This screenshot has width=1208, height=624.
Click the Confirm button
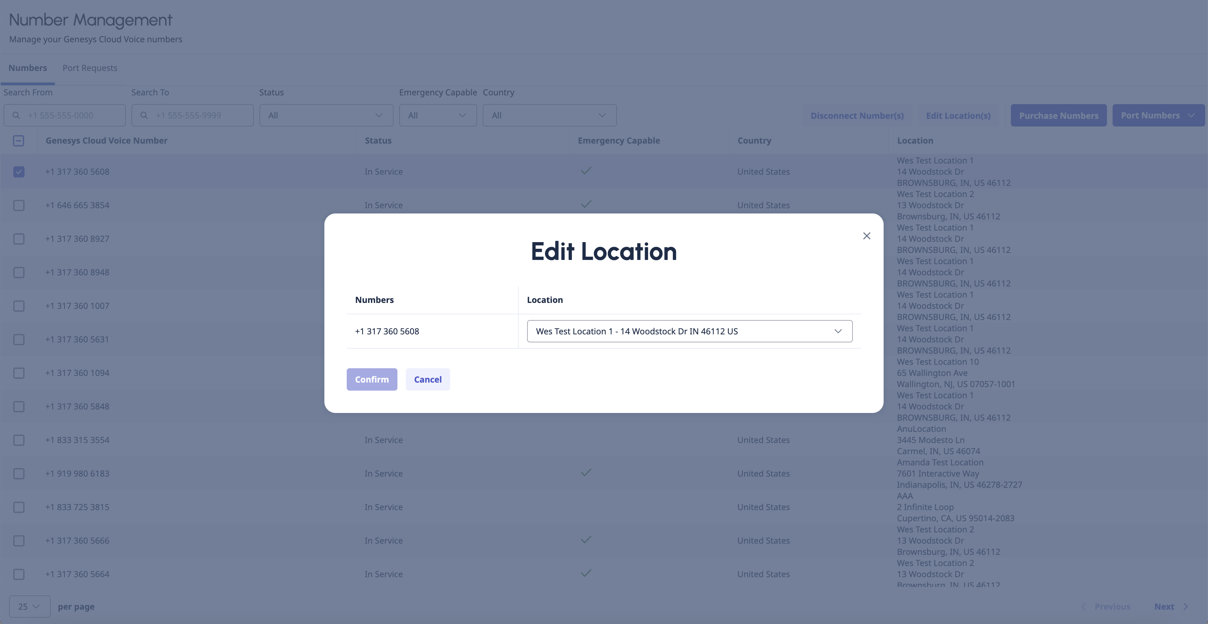point(372,379)
